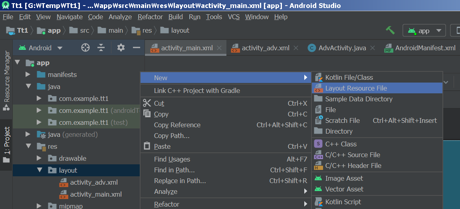Open the Android project view dropdown
The image size is (460, 209).
pos(40,48)
